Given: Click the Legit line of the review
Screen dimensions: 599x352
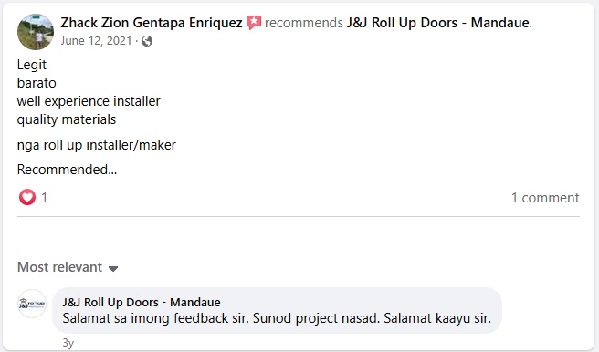Looking at the screenshot, I should 32,65.
